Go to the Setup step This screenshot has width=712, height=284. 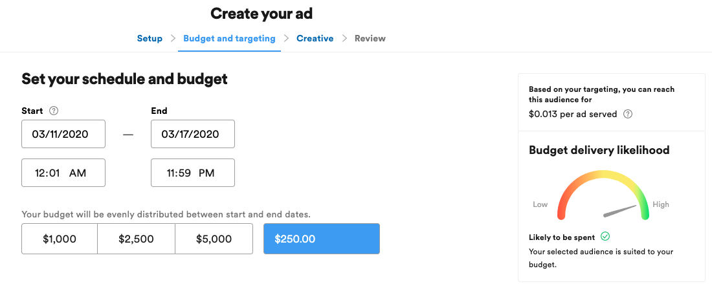[150, 39]
